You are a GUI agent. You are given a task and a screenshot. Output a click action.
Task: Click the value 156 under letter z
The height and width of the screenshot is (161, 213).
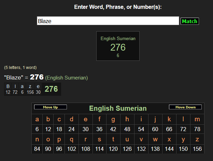197,149
